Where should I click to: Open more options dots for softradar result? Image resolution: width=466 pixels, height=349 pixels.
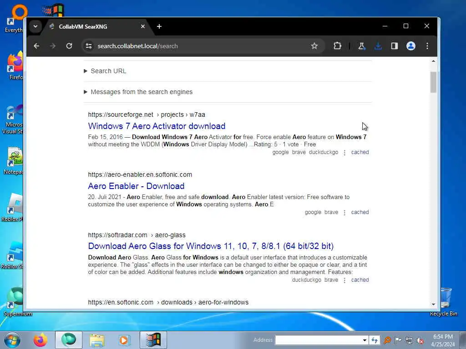(x=344, y=280)
